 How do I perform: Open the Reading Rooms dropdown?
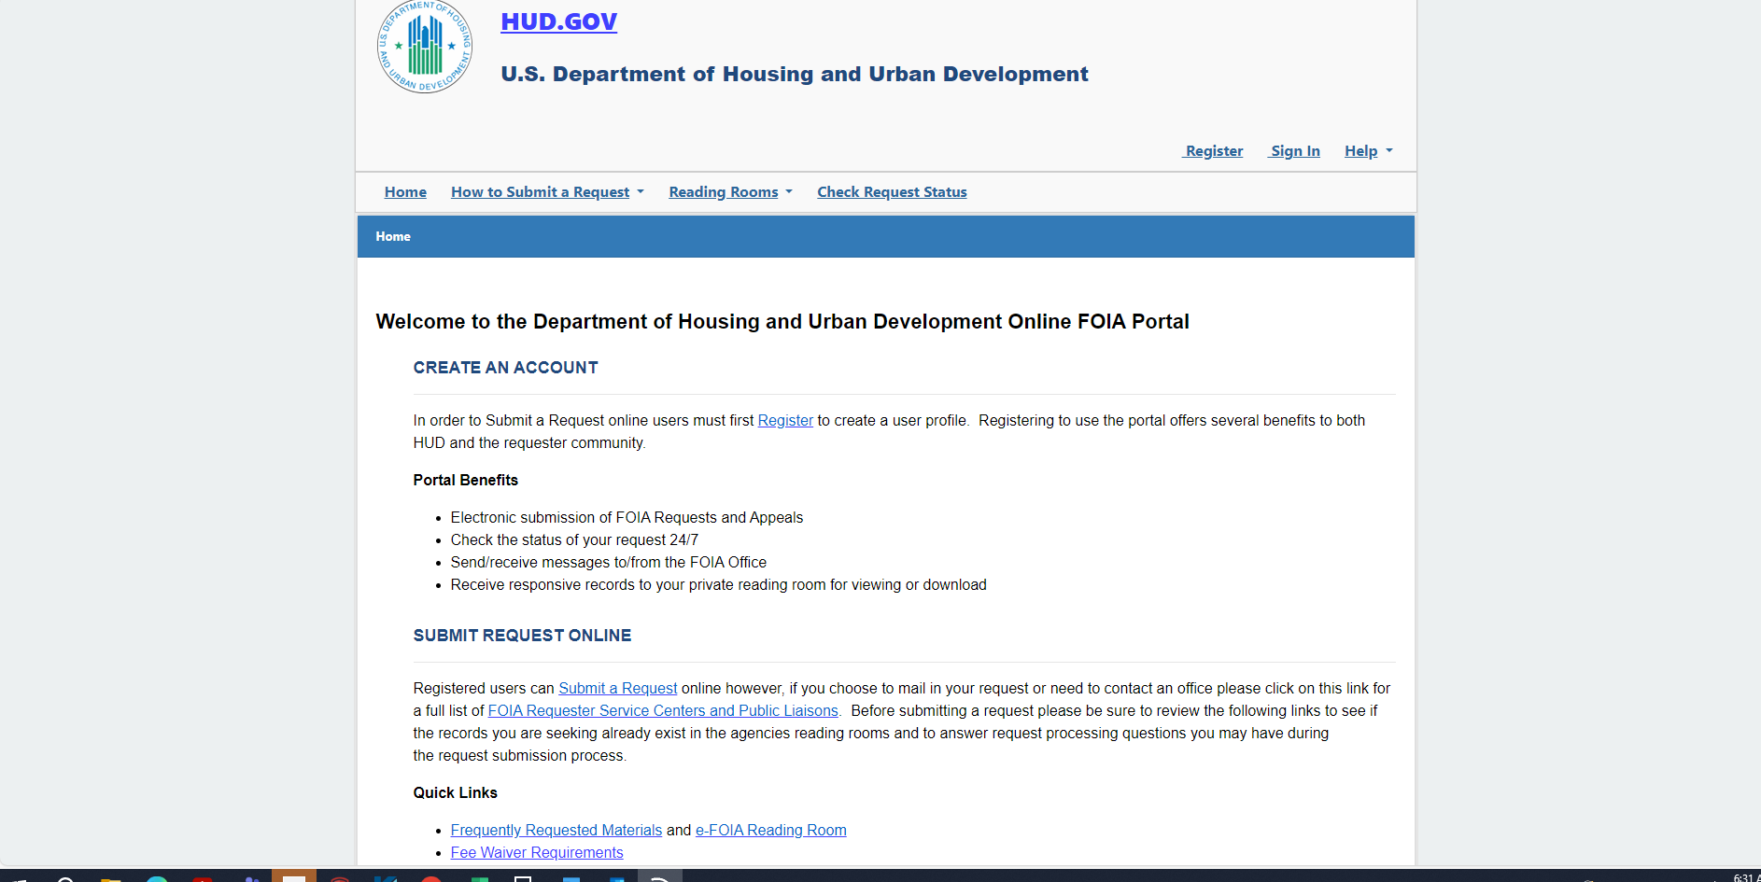tap(730, 192)
